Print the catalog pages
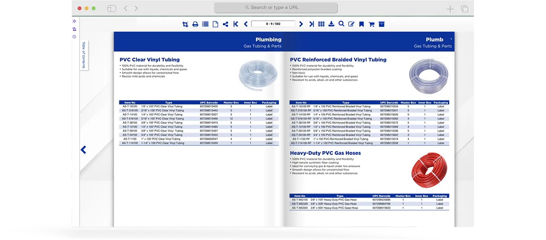Image resolution: width=546 pixels, height=240 pixels. pos(195,24)
